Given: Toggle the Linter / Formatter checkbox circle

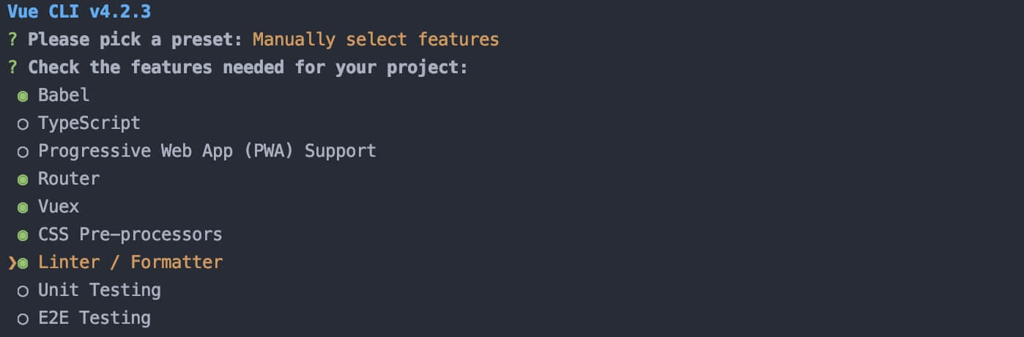Looking at the screenshot, I should click(23, 263).
